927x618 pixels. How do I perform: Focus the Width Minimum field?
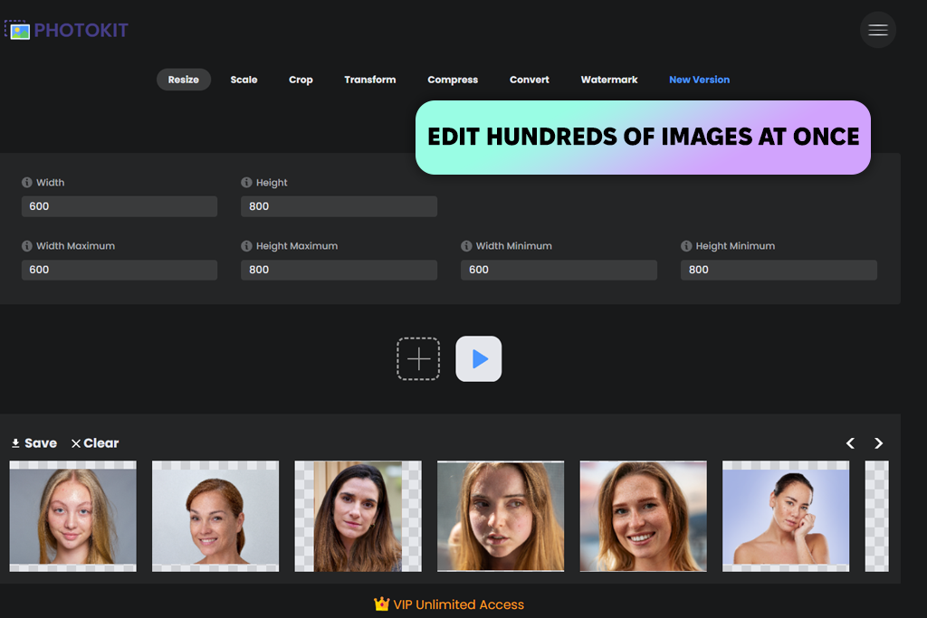click(559, 270)
